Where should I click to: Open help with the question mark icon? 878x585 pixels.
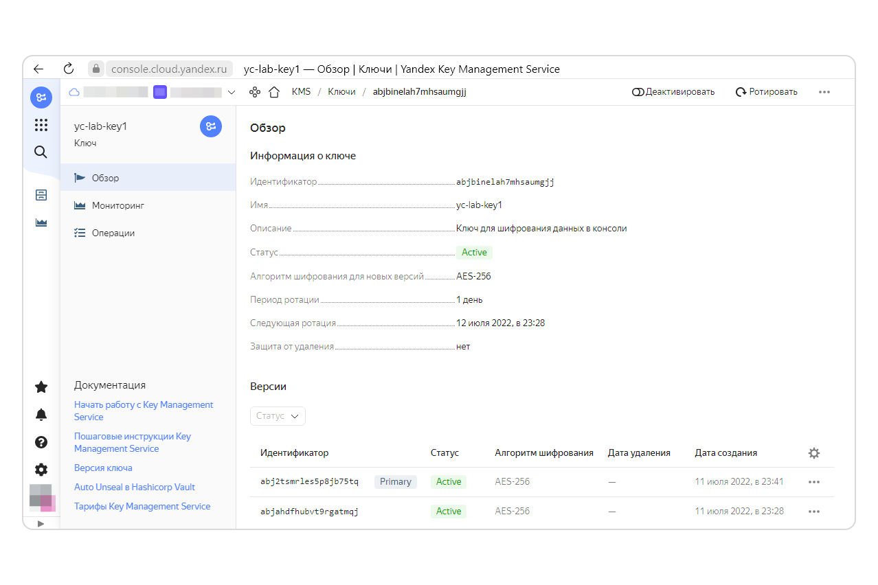point(41,442)
